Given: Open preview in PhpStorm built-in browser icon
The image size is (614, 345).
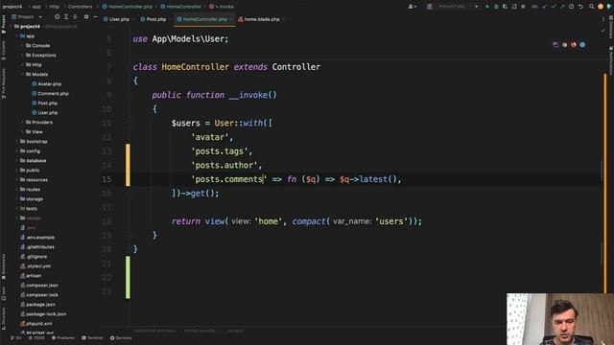Looking at the screenshot, I should click(555, 45).
